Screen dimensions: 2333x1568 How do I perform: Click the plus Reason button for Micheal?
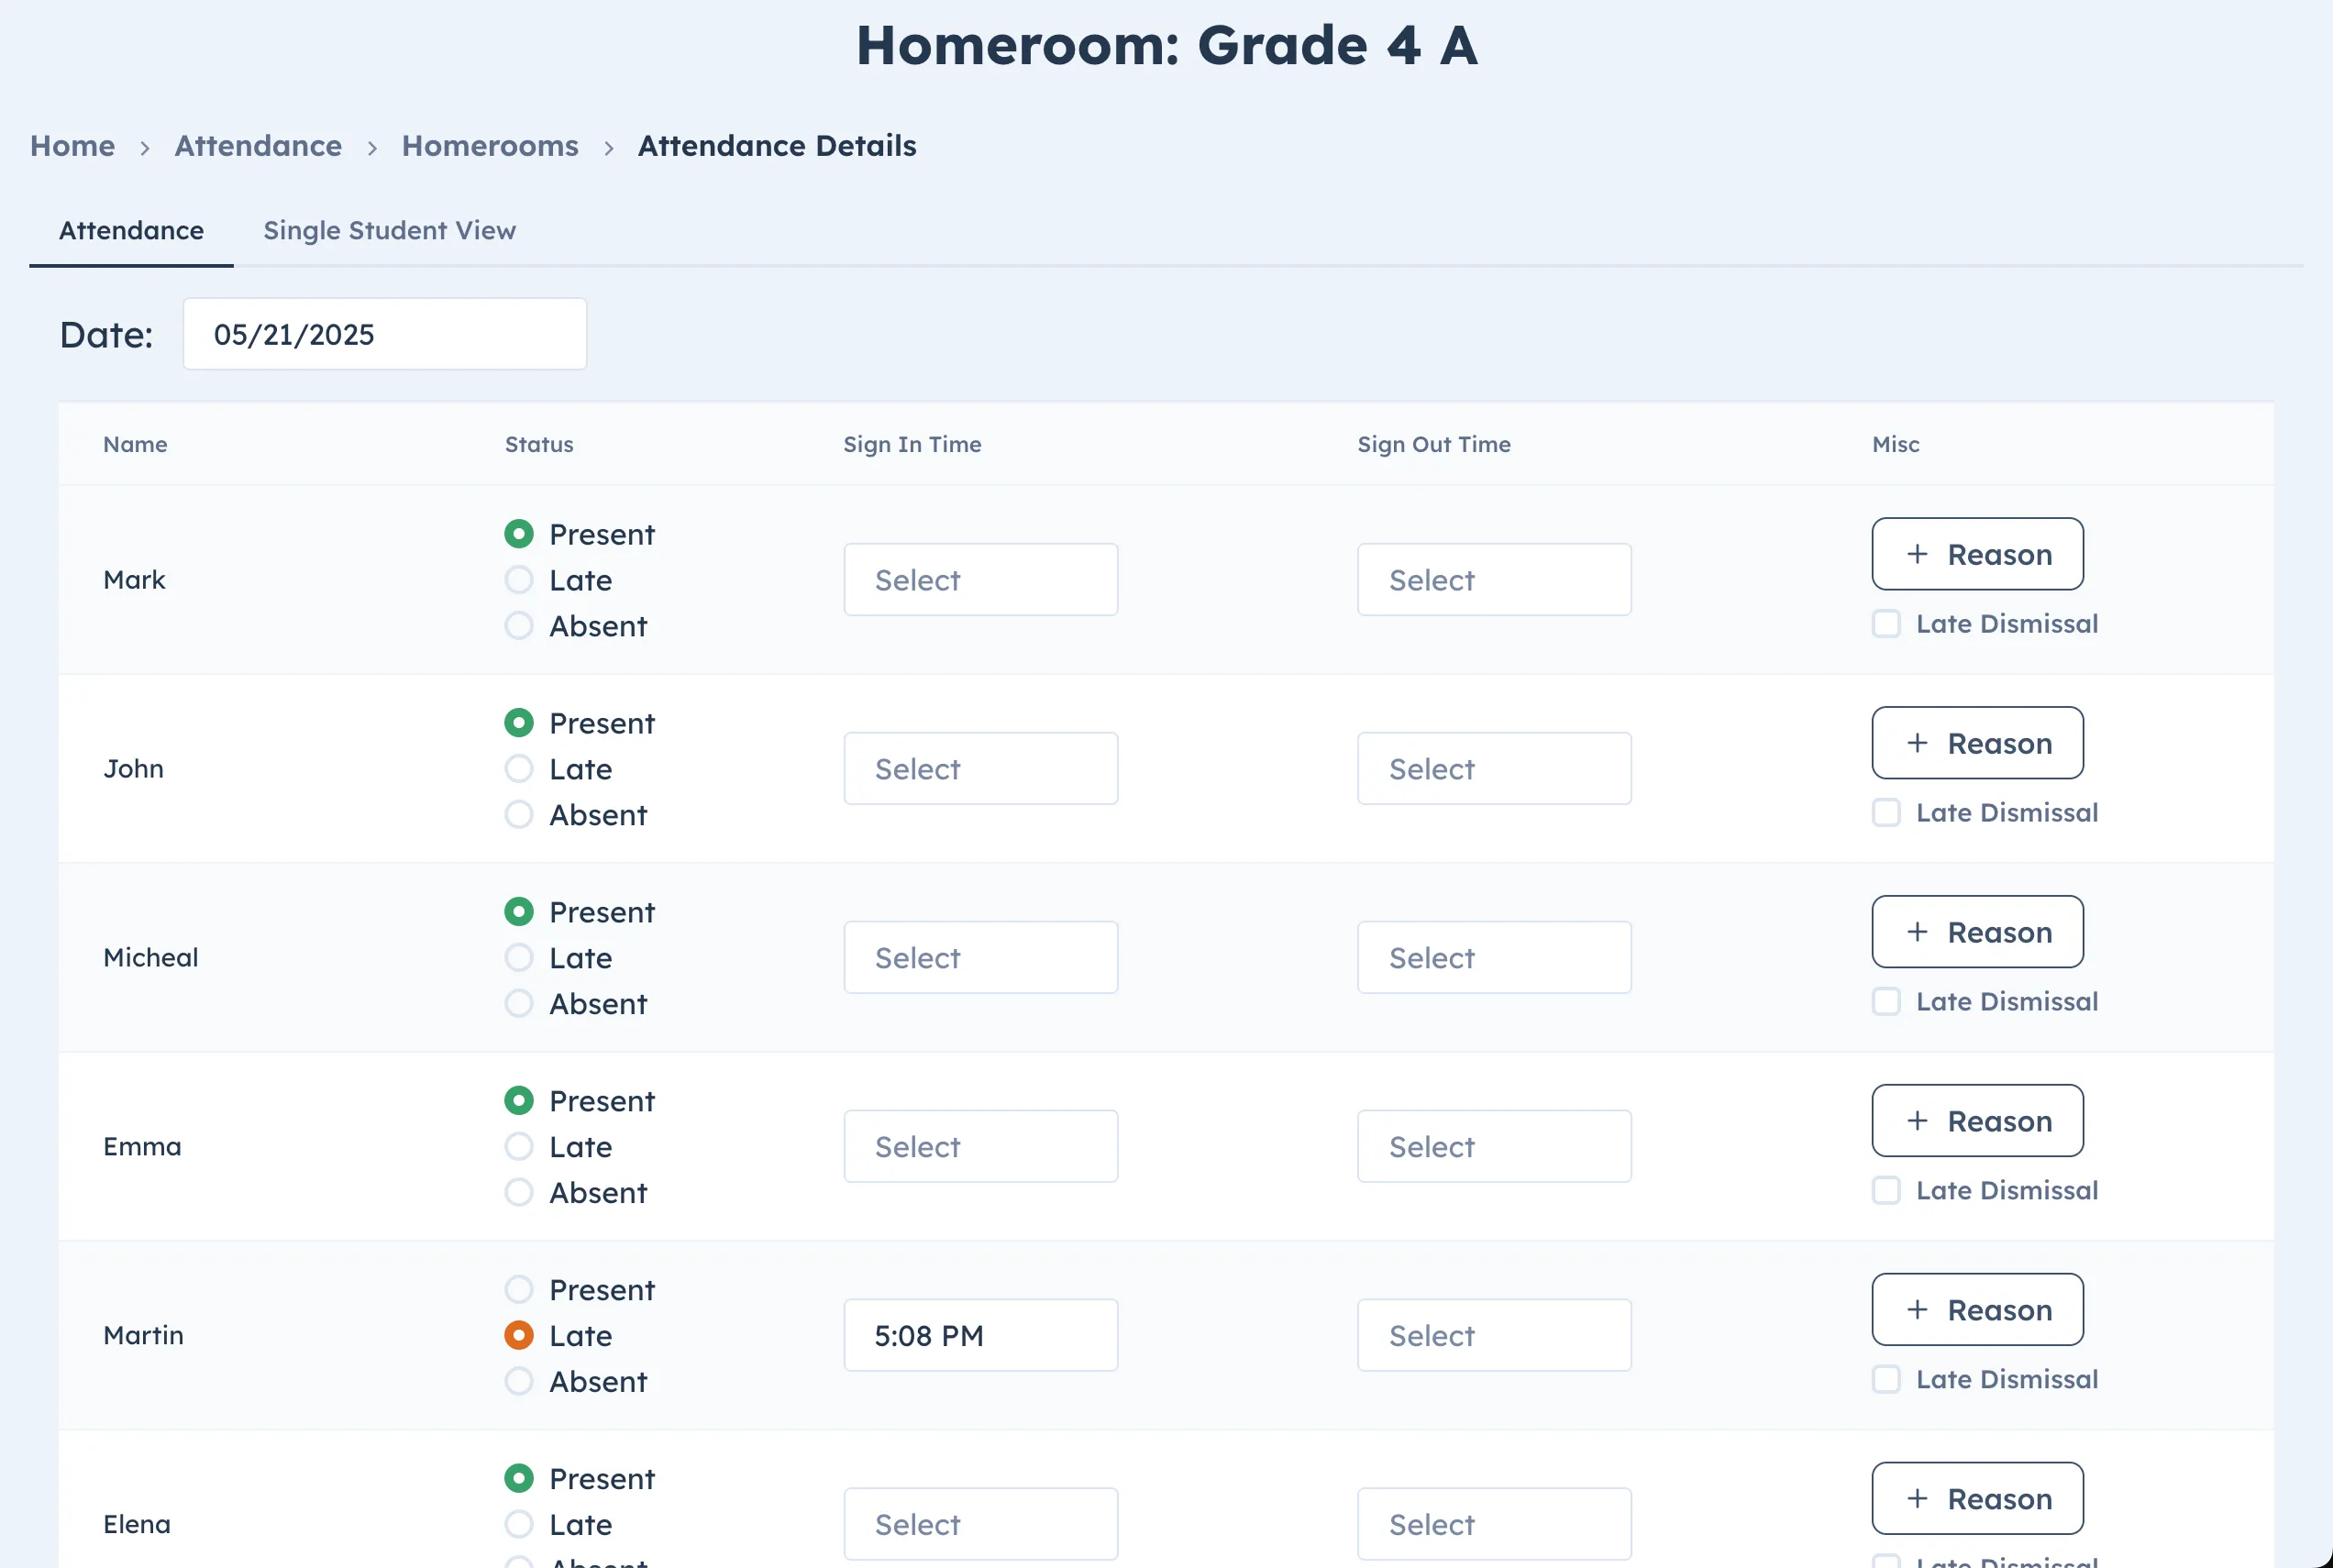pos(1977,932)
